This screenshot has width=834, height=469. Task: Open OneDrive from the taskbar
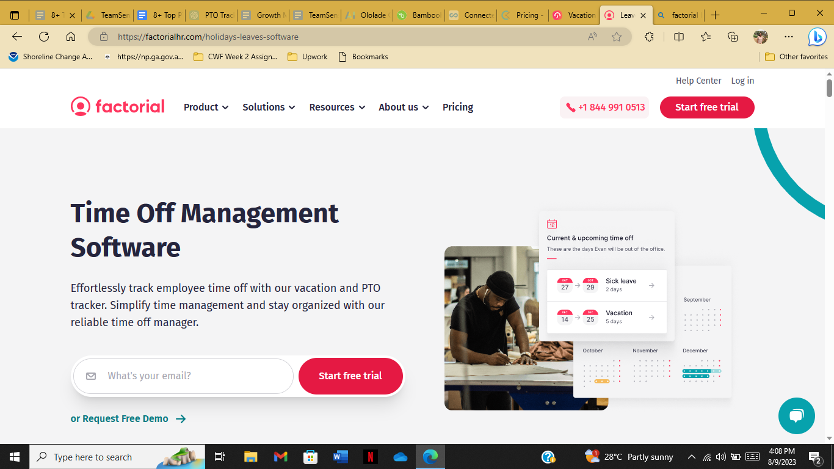(x=401, y=457)
